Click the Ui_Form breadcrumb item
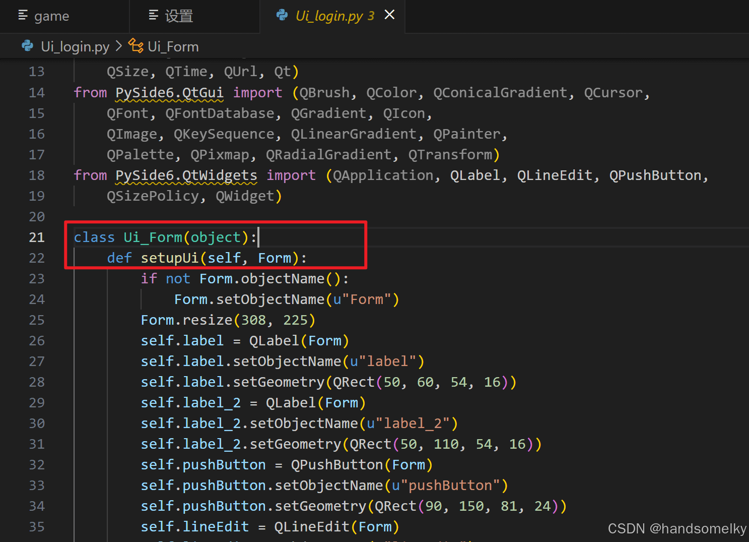This screenshot has width=749, height=542. [173, 46]
